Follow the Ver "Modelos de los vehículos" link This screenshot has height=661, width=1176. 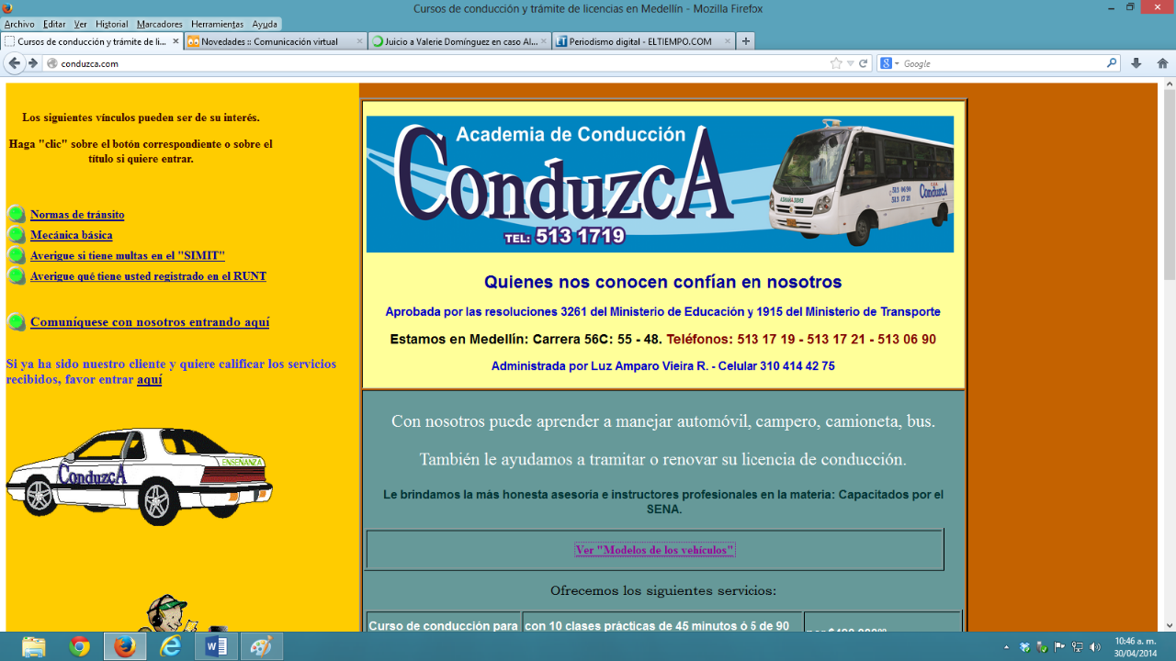click(655, 550)
